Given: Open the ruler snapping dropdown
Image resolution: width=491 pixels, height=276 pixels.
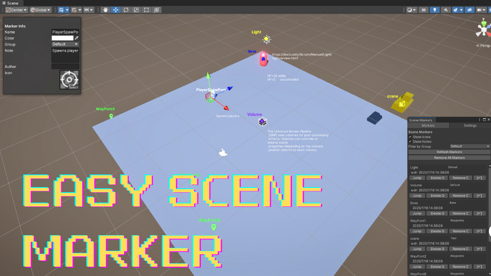Looking at the screenshot, I should [89, 10].
